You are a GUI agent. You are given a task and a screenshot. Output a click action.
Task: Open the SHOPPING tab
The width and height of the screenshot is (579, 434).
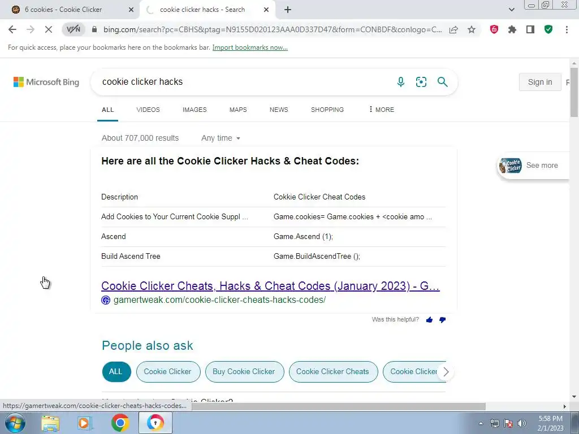[x=327, y=110]
